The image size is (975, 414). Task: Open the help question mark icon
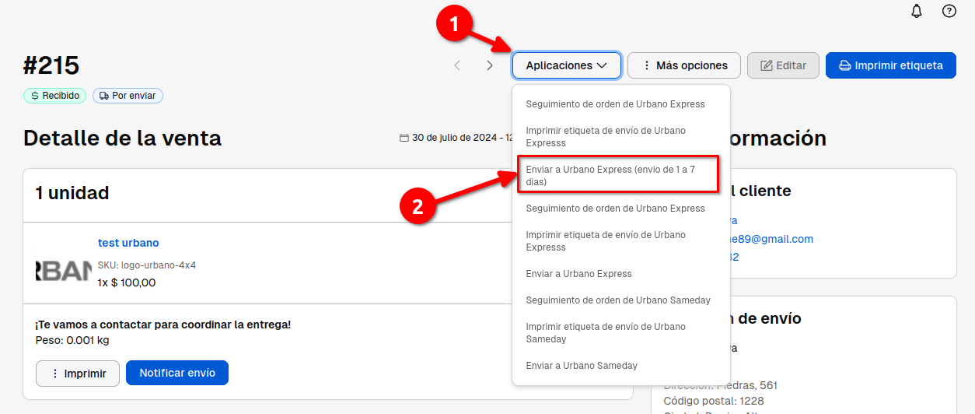[x=949, y=11]
